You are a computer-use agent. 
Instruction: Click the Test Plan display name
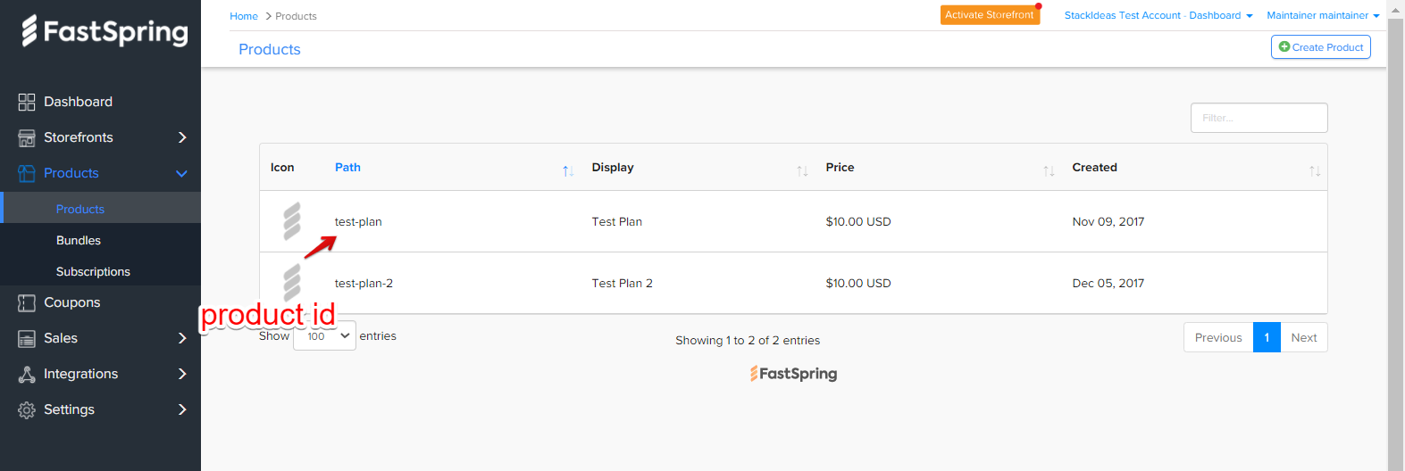(x=616, y=221)
